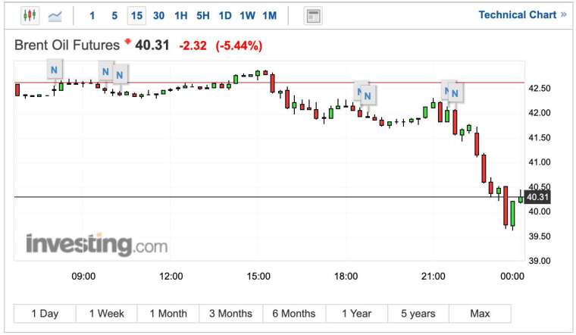The height and width of the screenshot is (335, 576).
Task: Click the Brent Oil Futures title
Action: pos(67,45)
